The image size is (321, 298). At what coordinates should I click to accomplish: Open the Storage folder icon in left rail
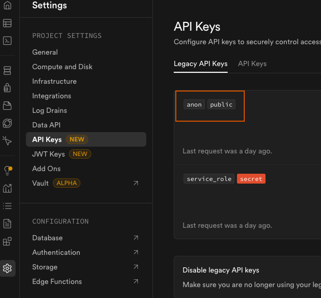[x=7, y=106]
